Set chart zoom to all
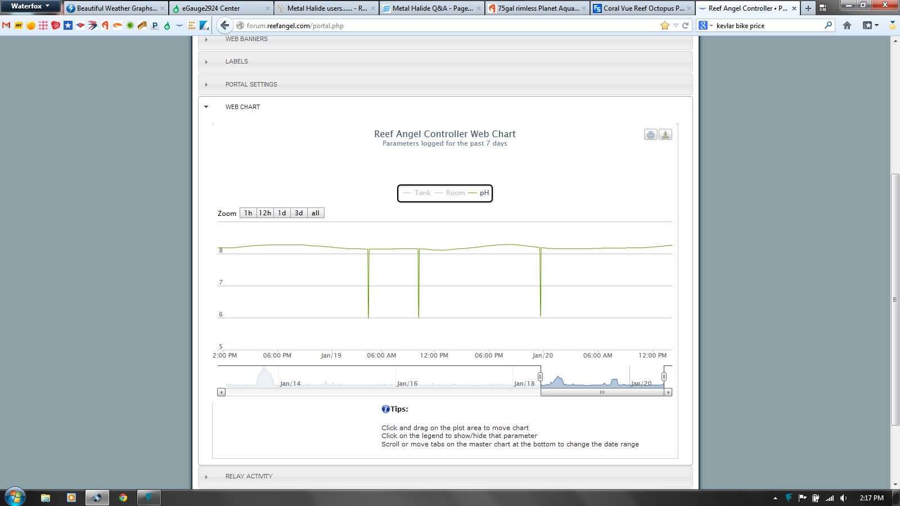The height and width of the screenshot is (506, 900). coord(316,213)
